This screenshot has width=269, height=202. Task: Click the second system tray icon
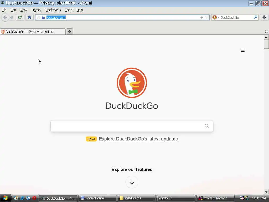tap(246, 198)
